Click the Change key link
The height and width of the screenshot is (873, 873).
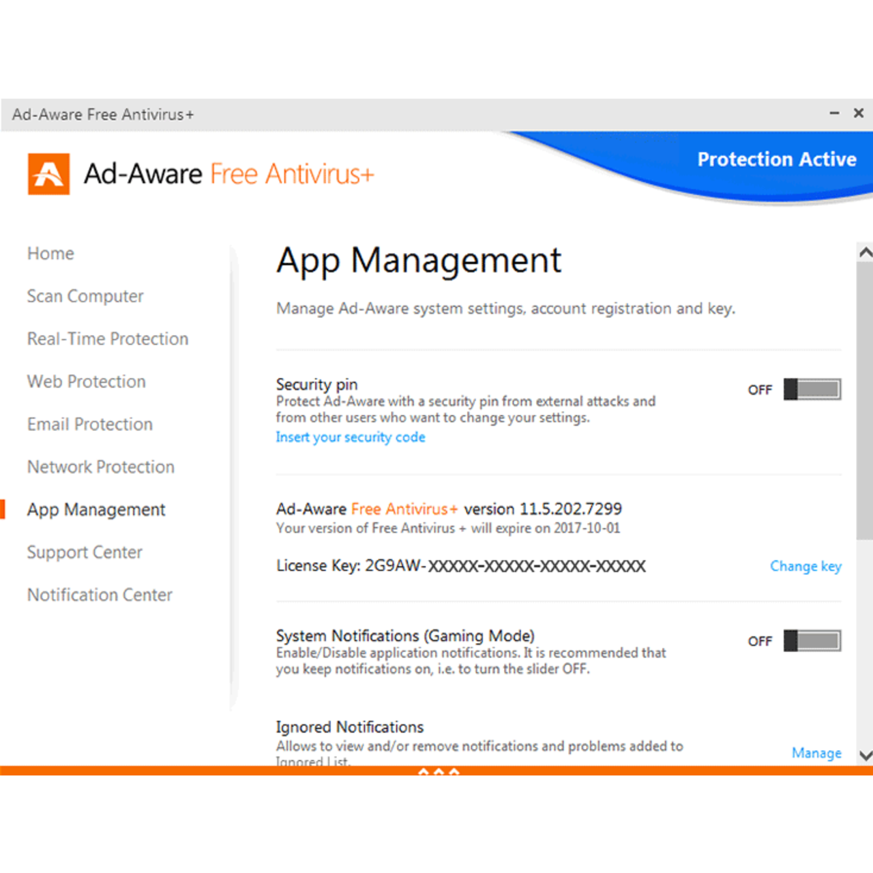coord(805,566)
